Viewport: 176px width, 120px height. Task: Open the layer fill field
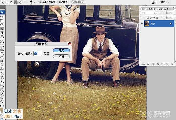(171, 18)
